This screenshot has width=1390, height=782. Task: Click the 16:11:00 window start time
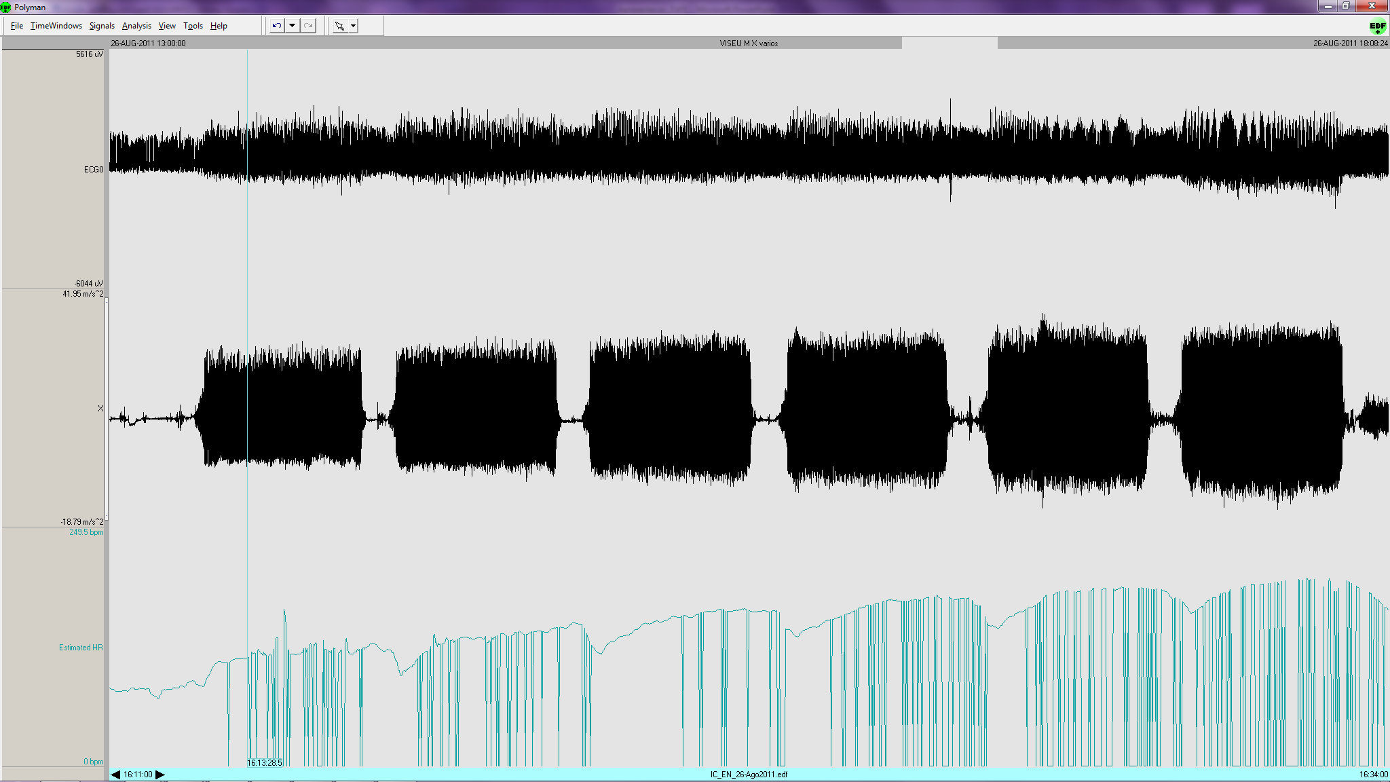(138, 775)
